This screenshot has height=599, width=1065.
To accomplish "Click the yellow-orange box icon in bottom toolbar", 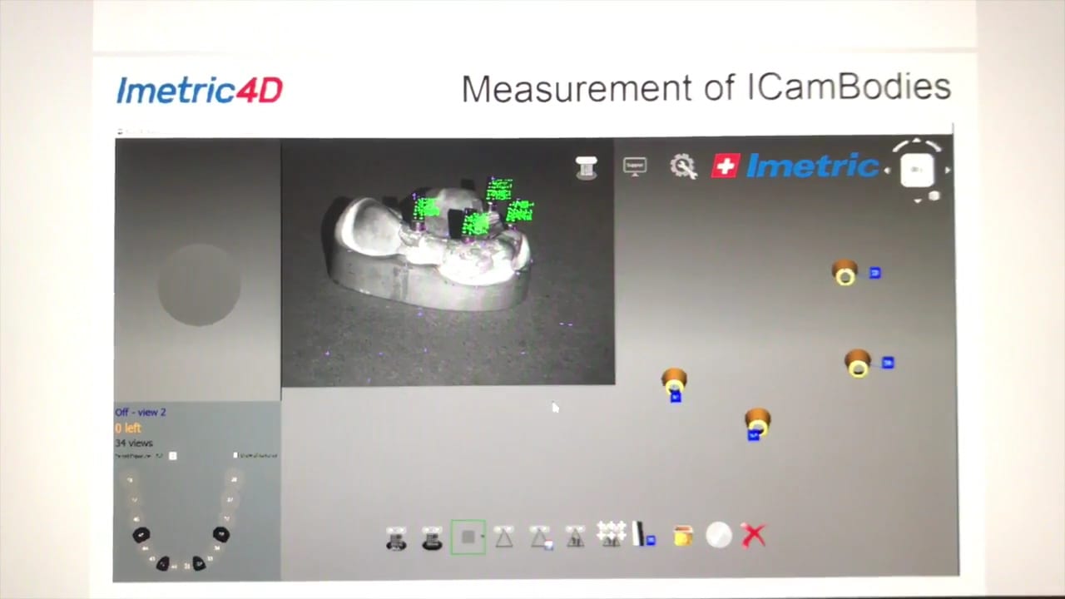I will (682, 536).
